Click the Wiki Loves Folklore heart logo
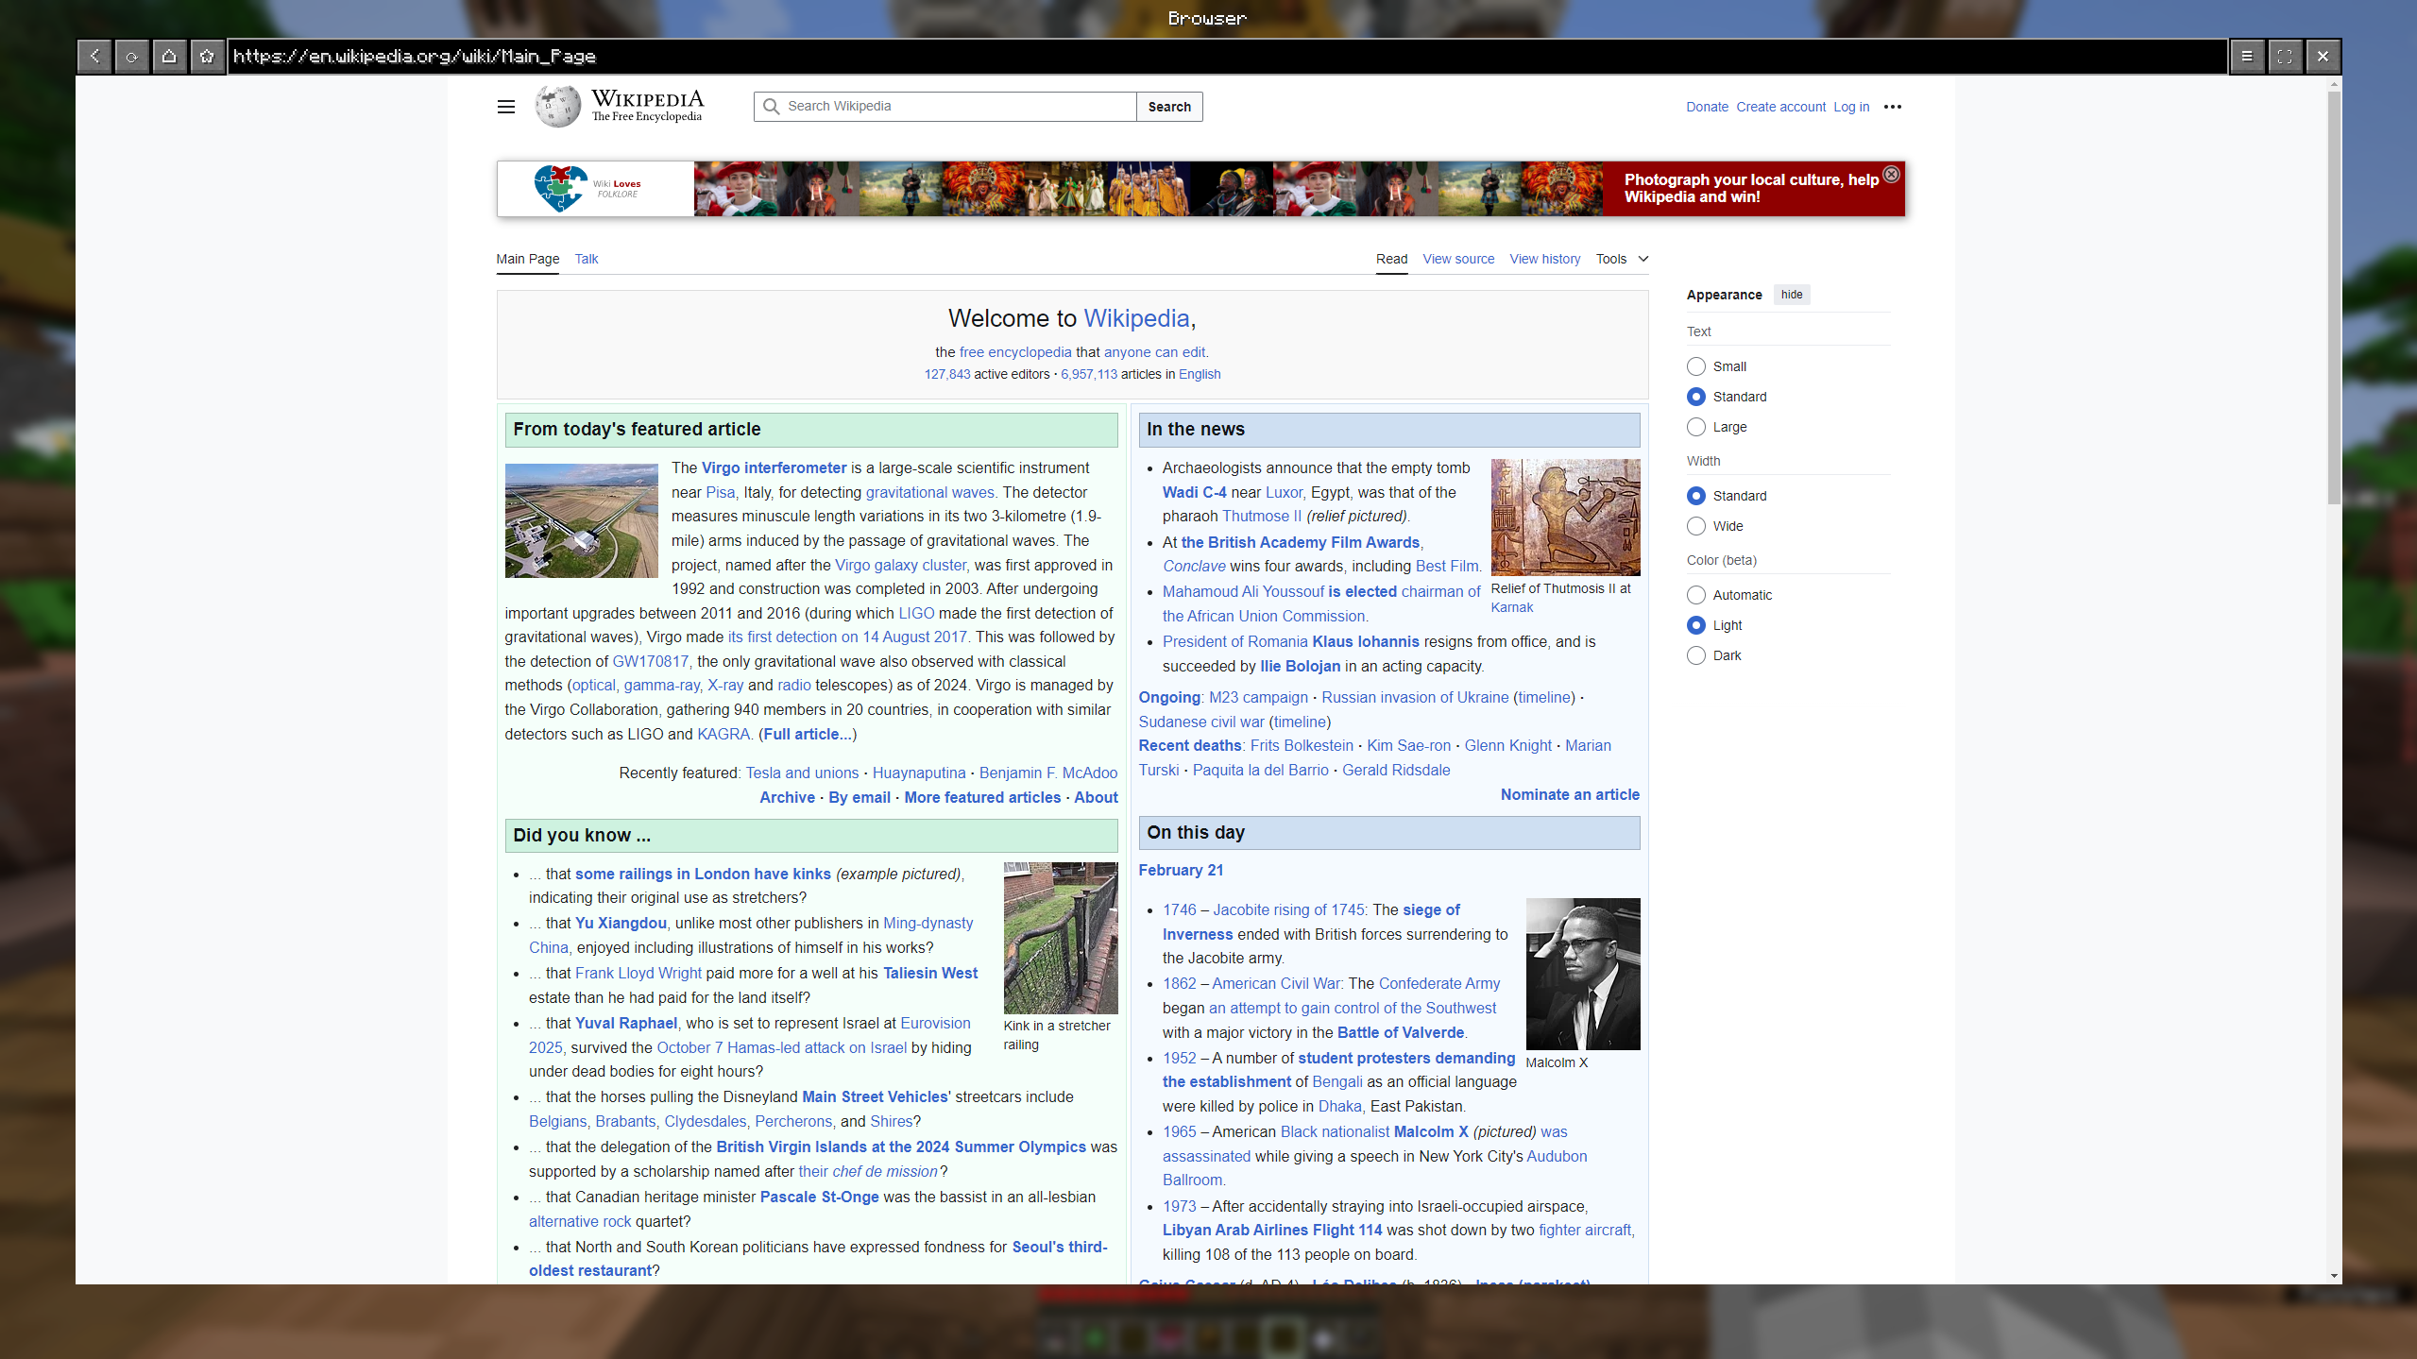This screenshot has width=2417, height=1359. point(561,188)
